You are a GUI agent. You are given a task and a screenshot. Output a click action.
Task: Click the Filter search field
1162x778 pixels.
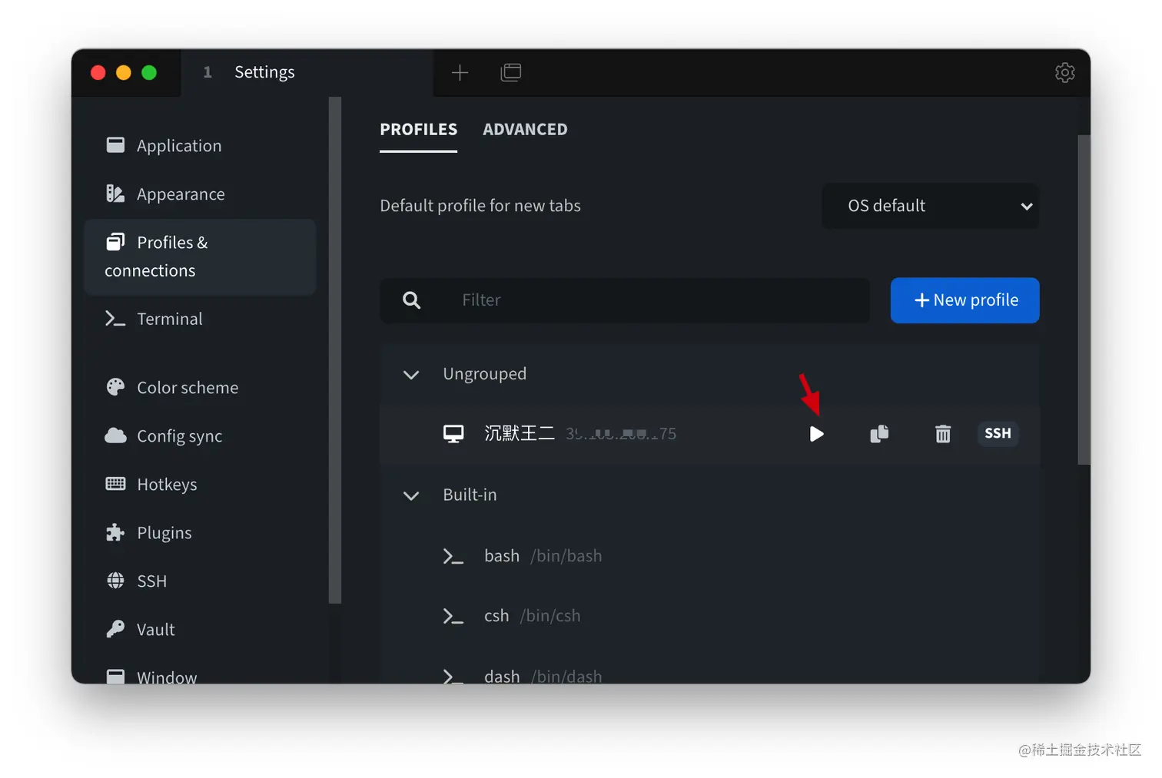(x=625, y=300)
